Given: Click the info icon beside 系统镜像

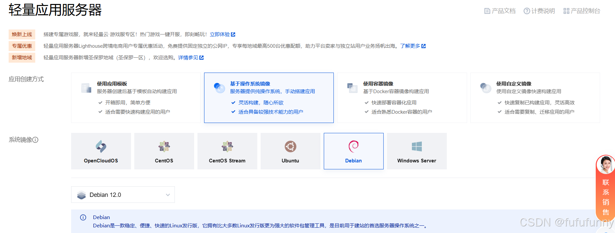Looking at the screenshot, I should [x=35, y=140].
